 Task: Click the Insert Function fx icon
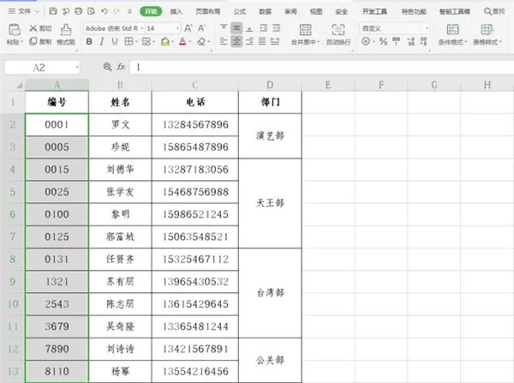(x=121, y=67)
